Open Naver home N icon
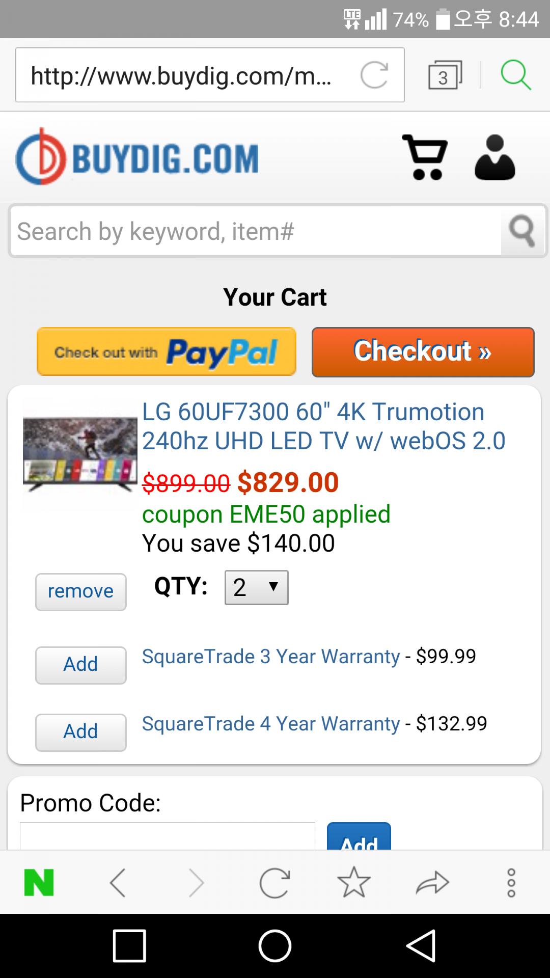This screenshot has width=550, height=978. 39,883
